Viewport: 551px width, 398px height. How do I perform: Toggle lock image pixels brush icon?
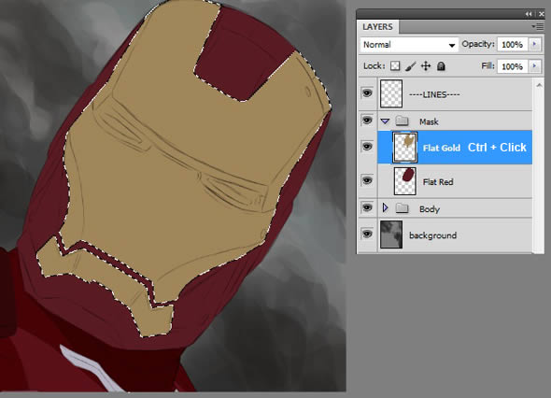click(410, 65)
